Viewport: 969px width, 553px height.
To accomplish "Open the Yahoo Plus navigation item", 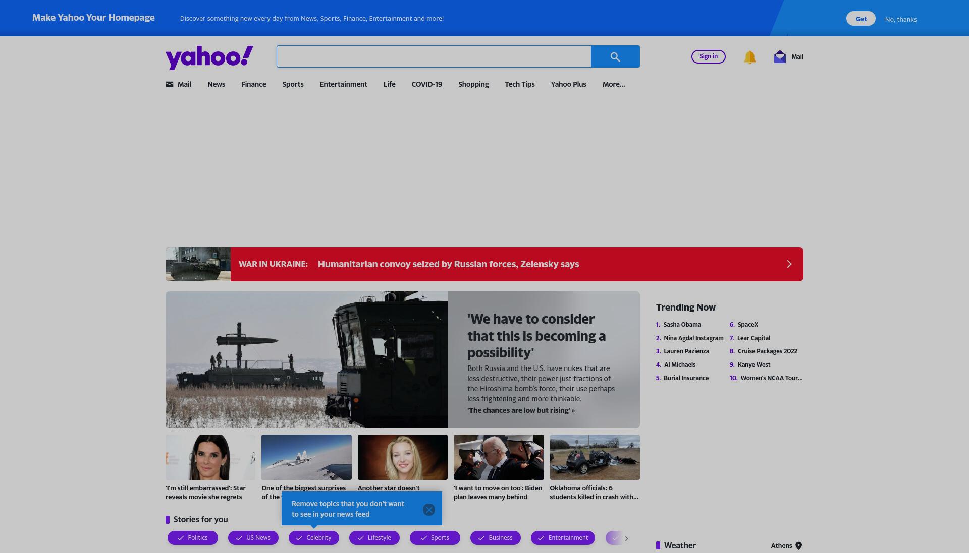I will 568,84.
